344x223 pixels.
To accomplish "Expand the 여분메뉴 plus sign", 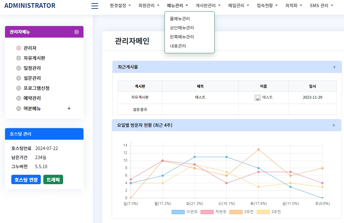I will point(69,109).
